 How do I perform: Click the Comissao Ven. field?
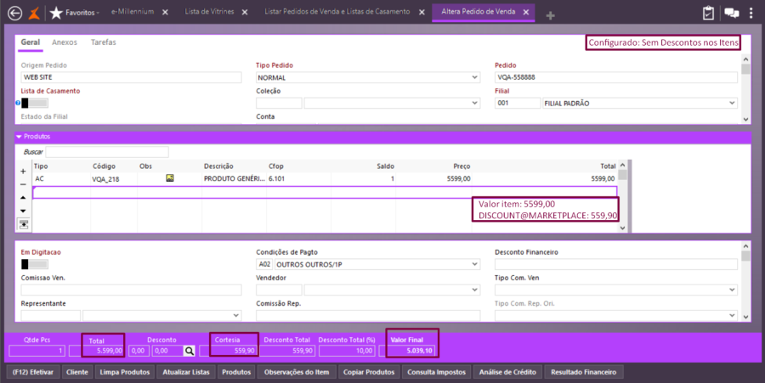click(131, 290)
